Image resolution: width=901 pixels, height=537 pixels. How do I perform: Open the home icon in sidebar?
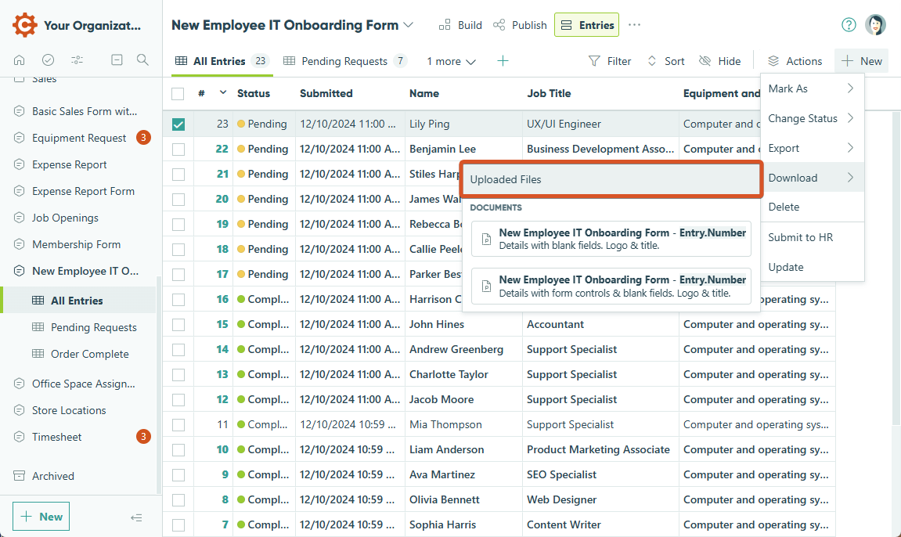(x=19, y=59)
